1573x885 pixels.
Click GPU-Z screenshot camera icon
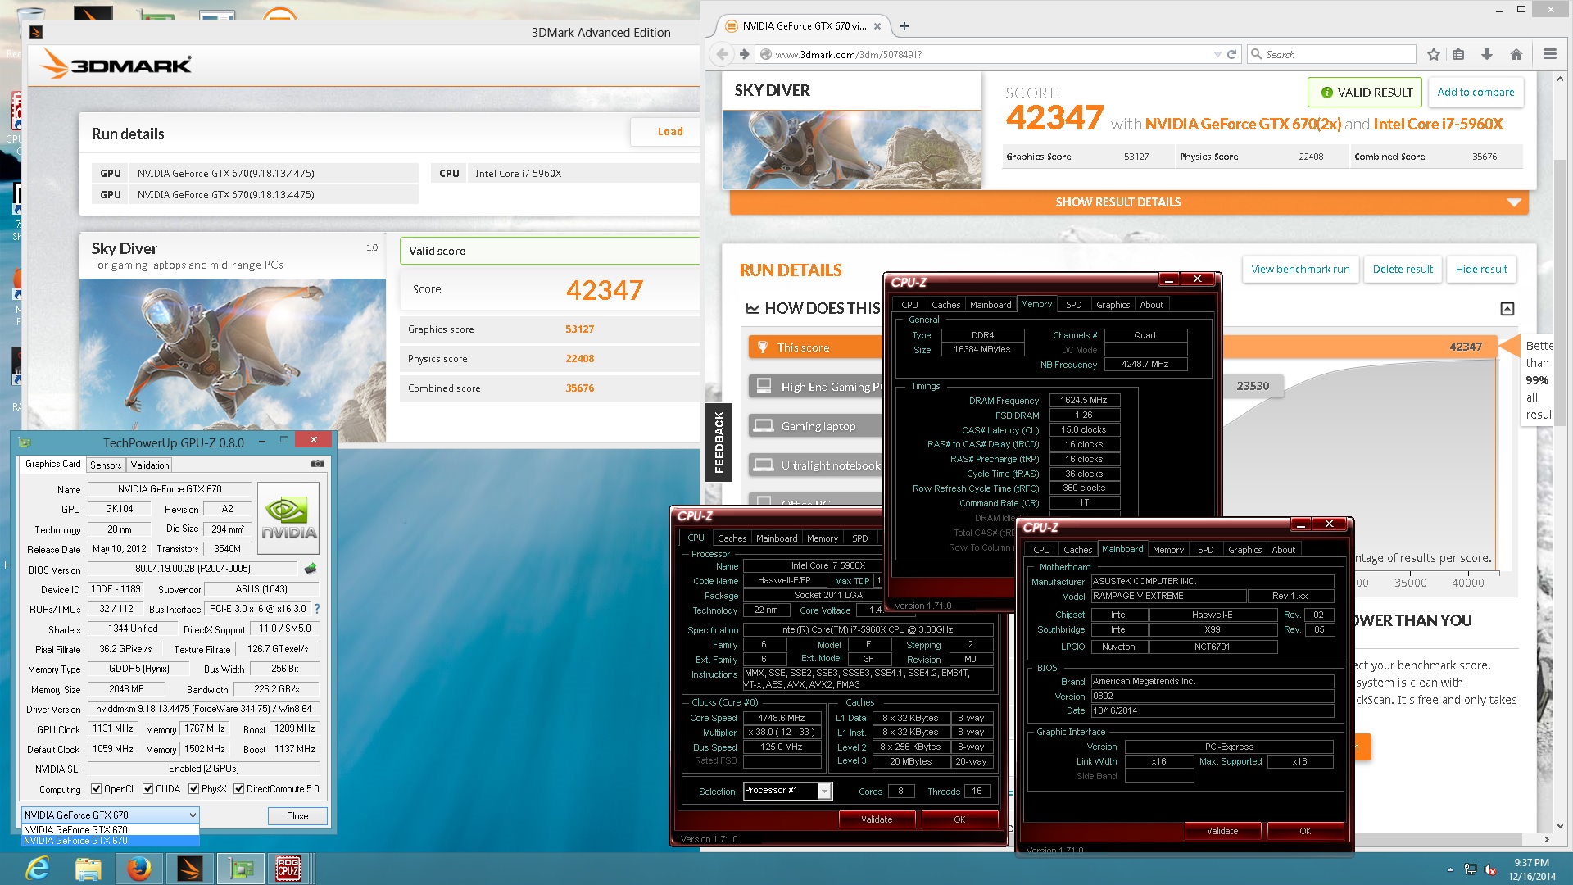point(318,464)
